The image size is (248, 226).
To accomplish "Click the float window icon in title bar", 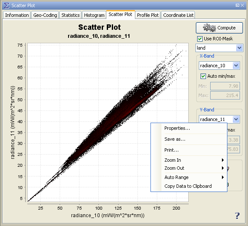I will click(237, 5).
